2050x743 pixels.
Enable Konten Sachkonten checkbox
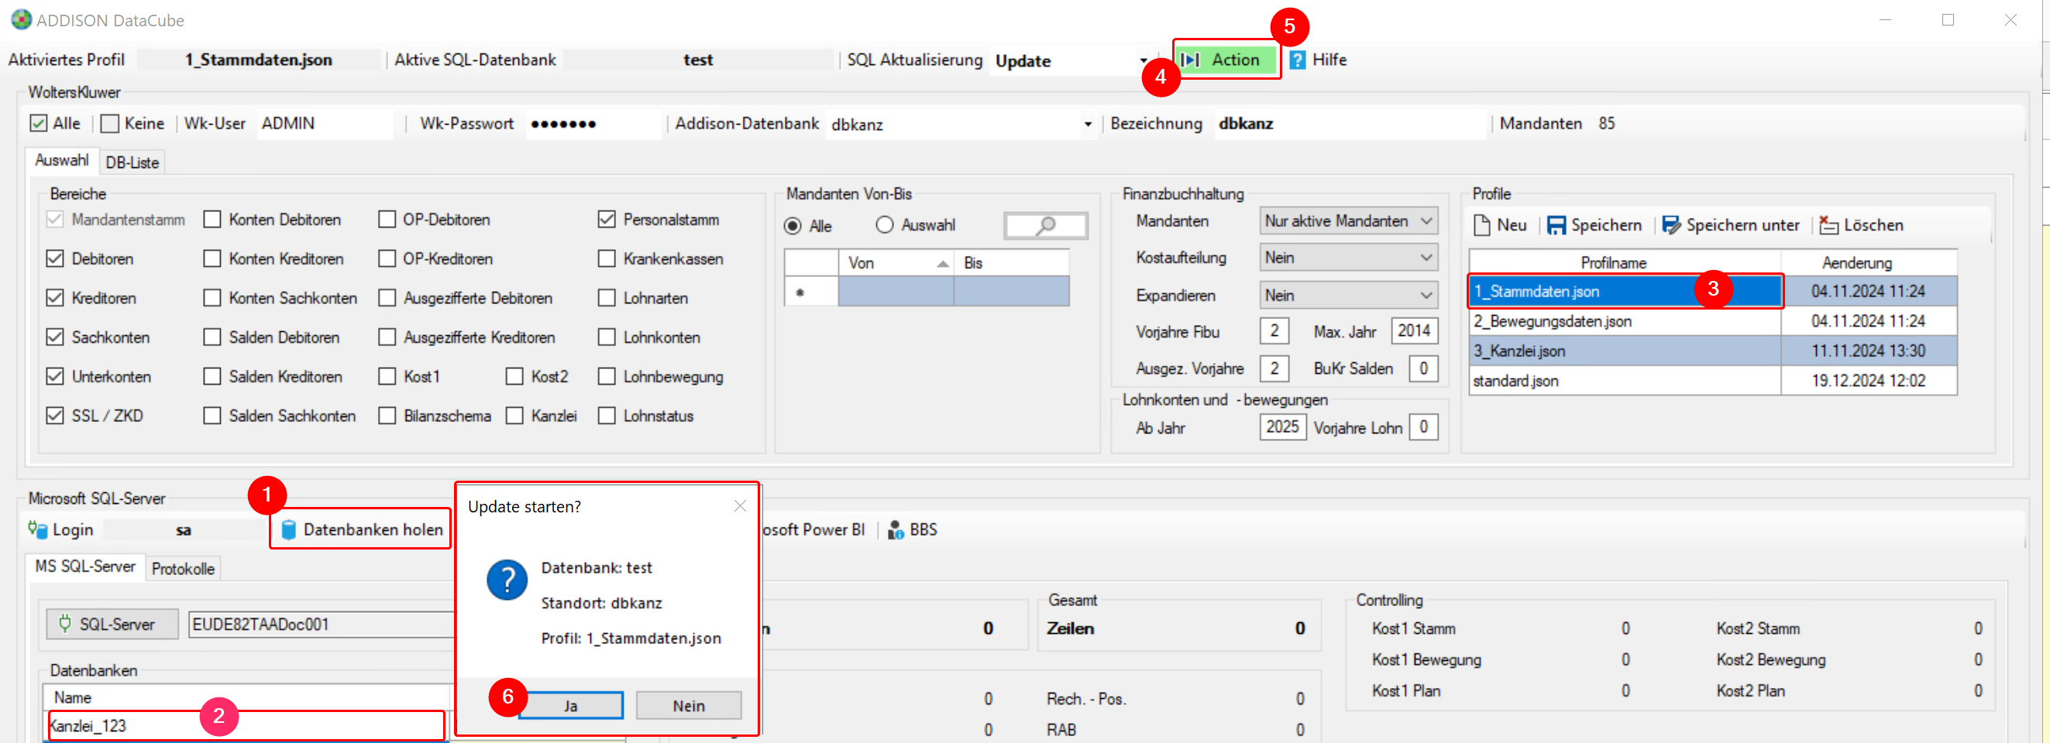pyautogui.click(x=212, y=298)
